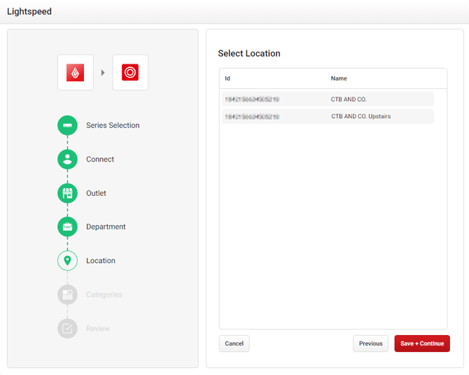Go back to the Connect step label
This screenshot has height=375, width=469.
click(100, 159)
